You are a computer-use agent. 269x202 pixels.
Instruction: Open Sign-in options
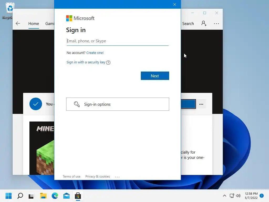[x=118, y=104]
